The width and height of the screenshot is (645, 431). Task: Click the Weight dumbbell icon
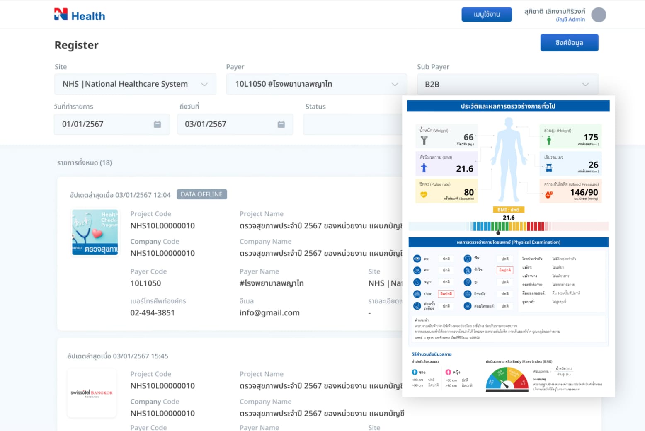point(424,140)
